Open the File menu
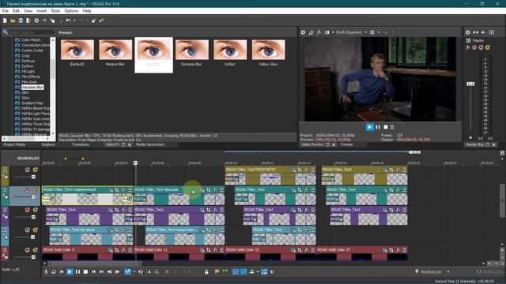The image size is (506, 284). pyautogui.click(x=6, y=11)
